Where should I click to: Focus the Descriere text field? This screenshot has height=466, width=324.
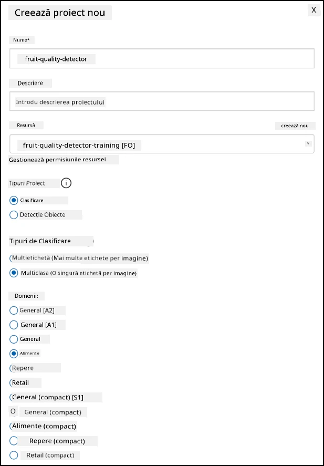coord(162,101)
